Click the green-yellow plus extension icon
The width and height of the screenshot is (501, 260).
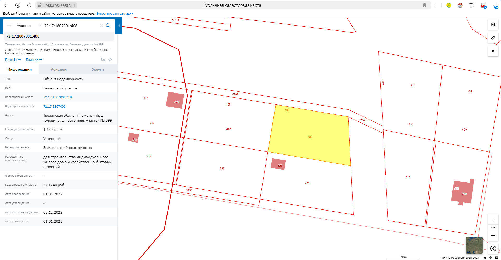(449, 5)
